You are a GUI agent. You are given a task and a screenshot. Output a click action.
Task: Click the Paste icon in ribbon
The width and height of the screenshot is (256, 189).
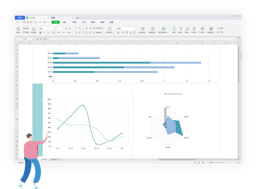click(18, 29)
